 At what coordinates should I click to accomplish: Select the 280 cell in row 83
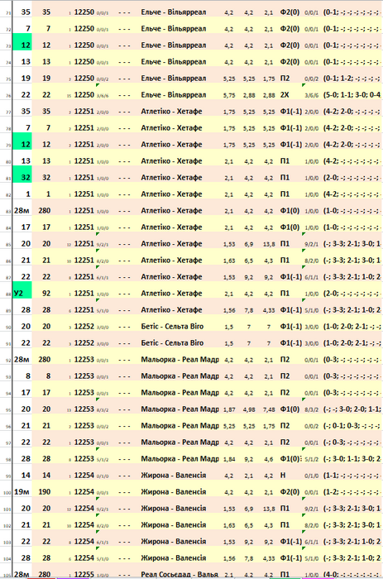[x=45, y=211]
